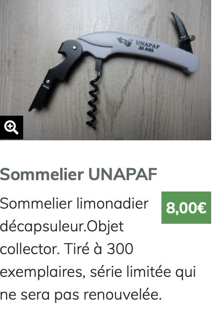Open the corkscrew product photo
Screen dimensions: 214x311
[x=106, y=70]
